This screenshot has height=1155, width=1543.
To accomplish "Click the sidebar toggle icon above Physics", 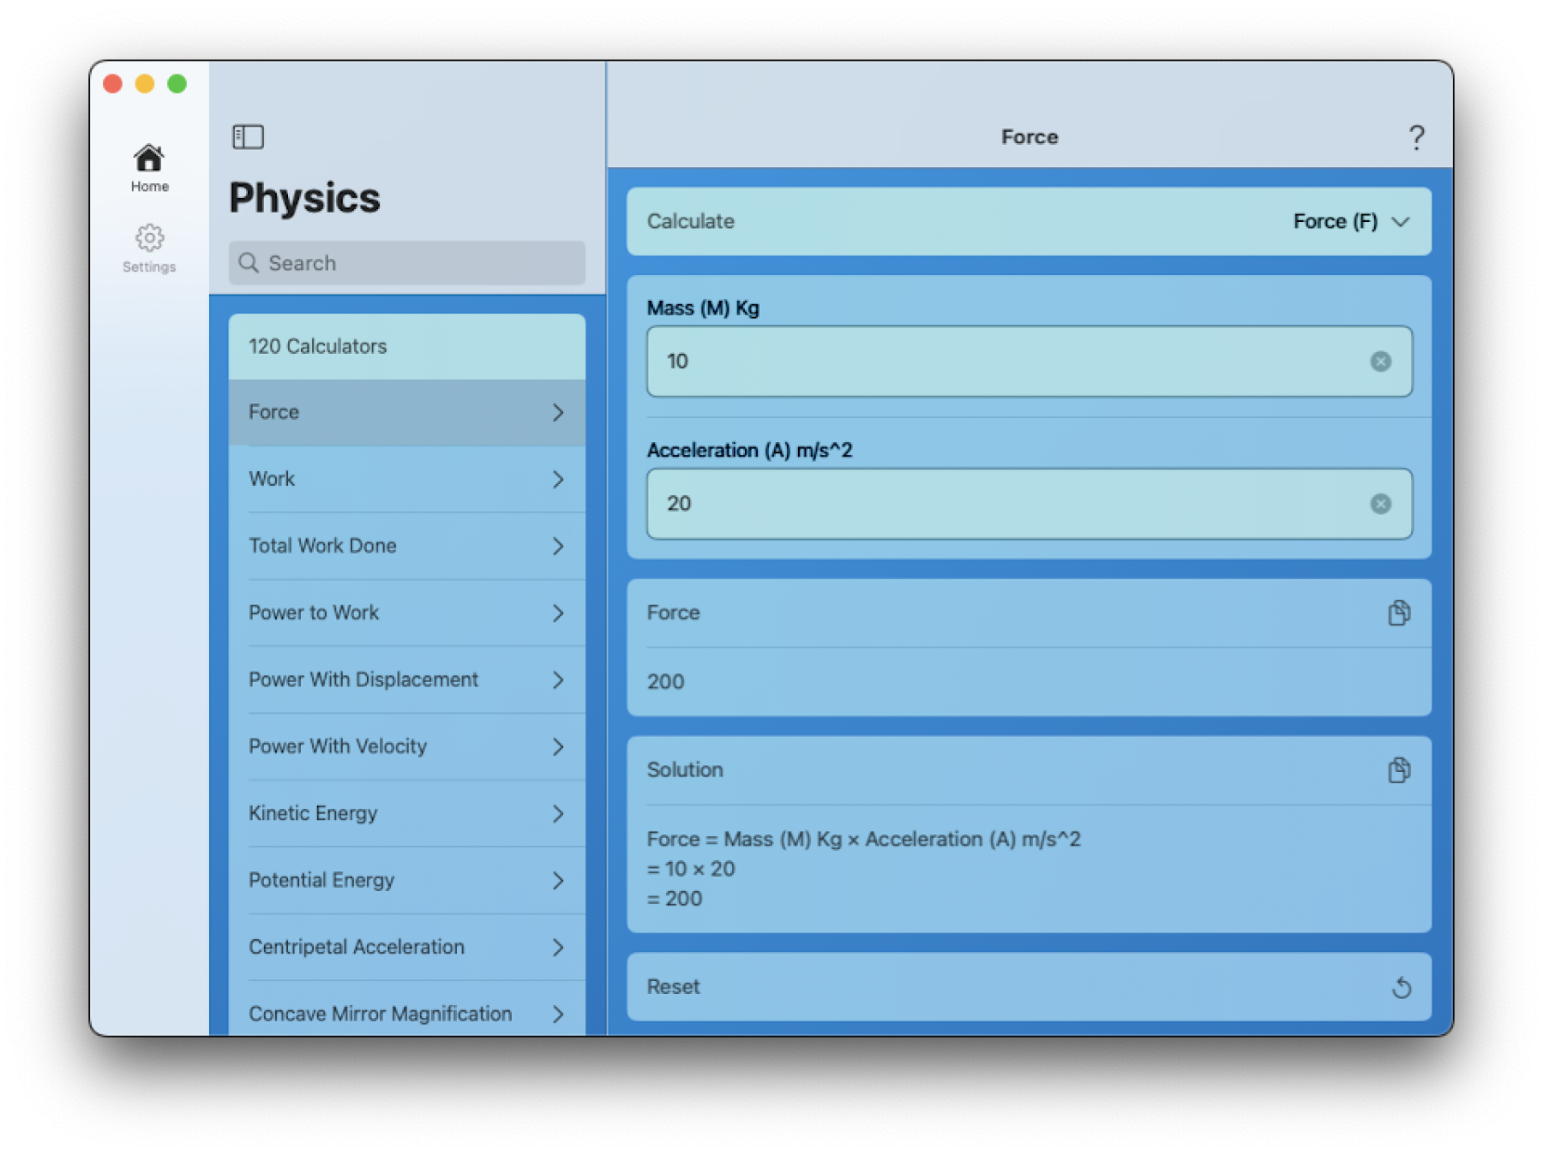I will tap(249, 135).
